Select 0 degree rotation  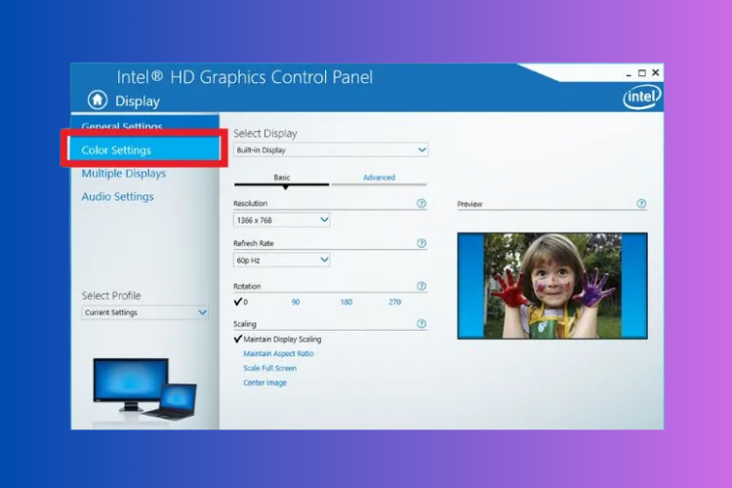(x=241, y=302)
